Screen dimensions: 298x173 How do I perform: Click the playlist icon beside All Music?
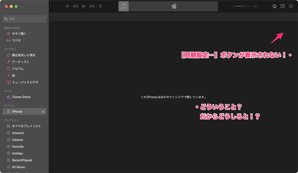point(8,167)
